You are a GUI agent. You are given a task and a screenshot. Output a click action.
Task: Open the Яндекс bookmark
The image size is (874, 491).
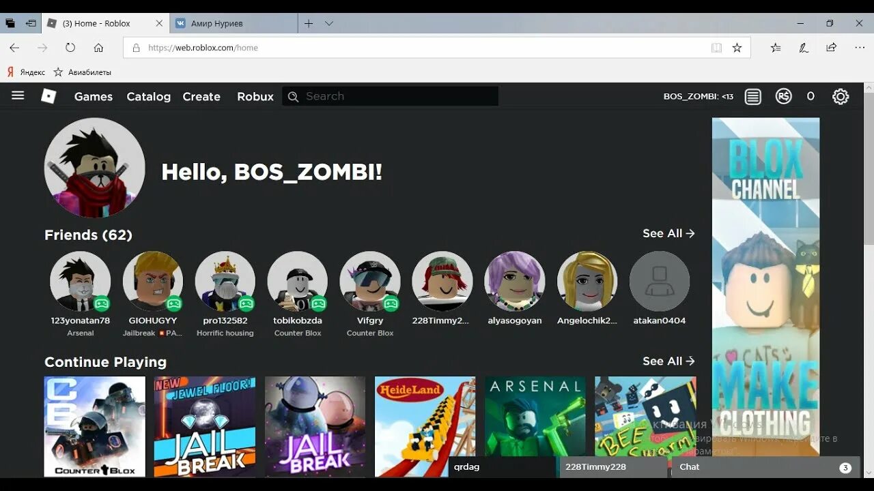point(26,72)
